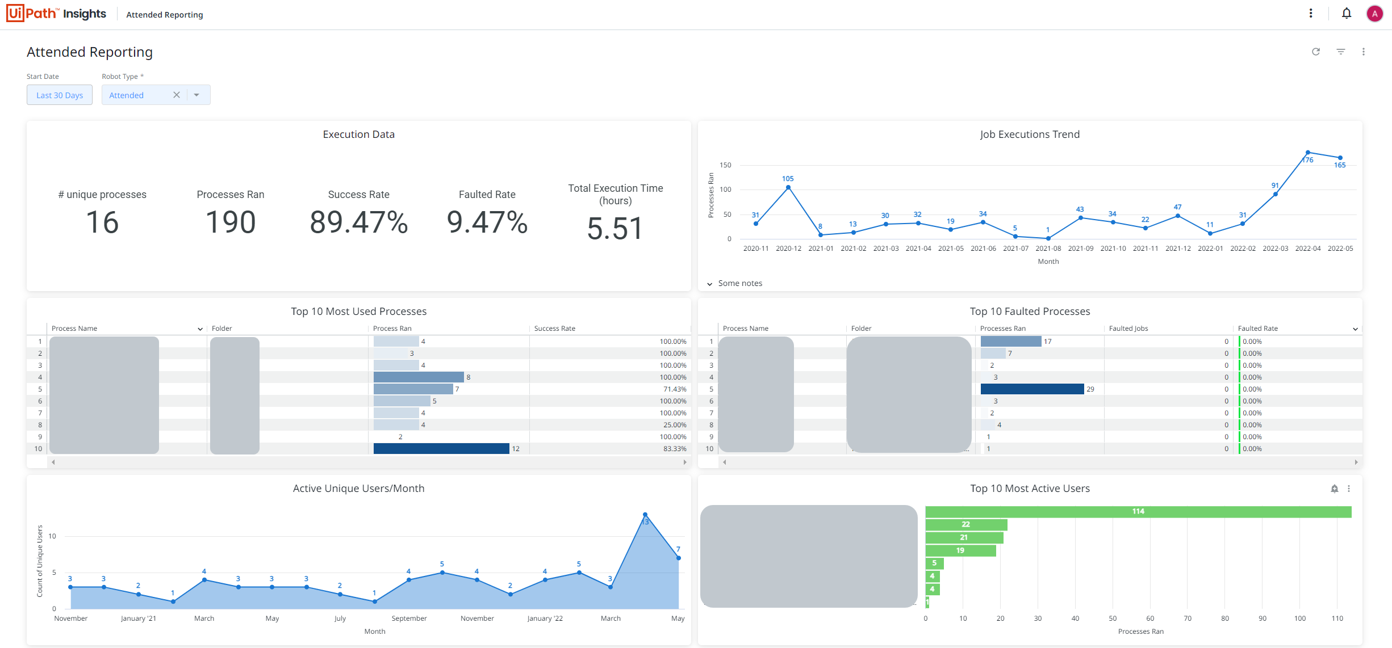Open the Robot Type dropdown arrow
Screen dimensions: 1392x648
pos(197,95)
